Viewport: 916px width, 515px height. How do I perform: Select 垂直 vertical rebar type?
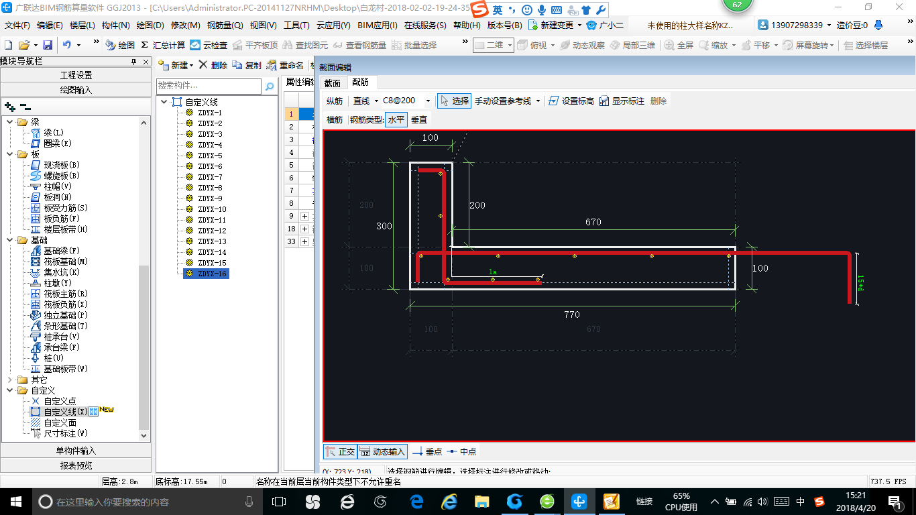click(x=419, y=119)
